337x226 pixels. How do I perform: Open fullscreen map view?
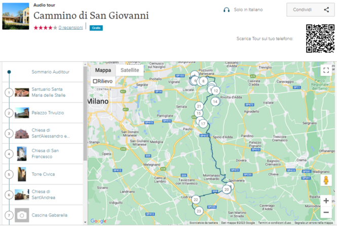326,70
